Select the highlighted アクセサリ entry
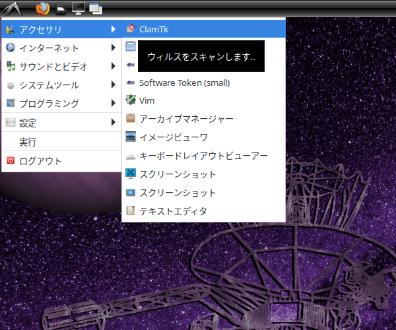The height and width of the screenshot is (330, 396). (x=61, y=29)
